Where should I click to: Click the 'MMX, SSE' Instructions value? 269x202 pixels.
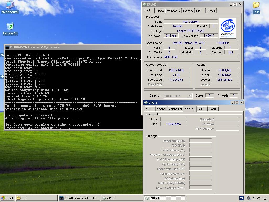point(201,57)
